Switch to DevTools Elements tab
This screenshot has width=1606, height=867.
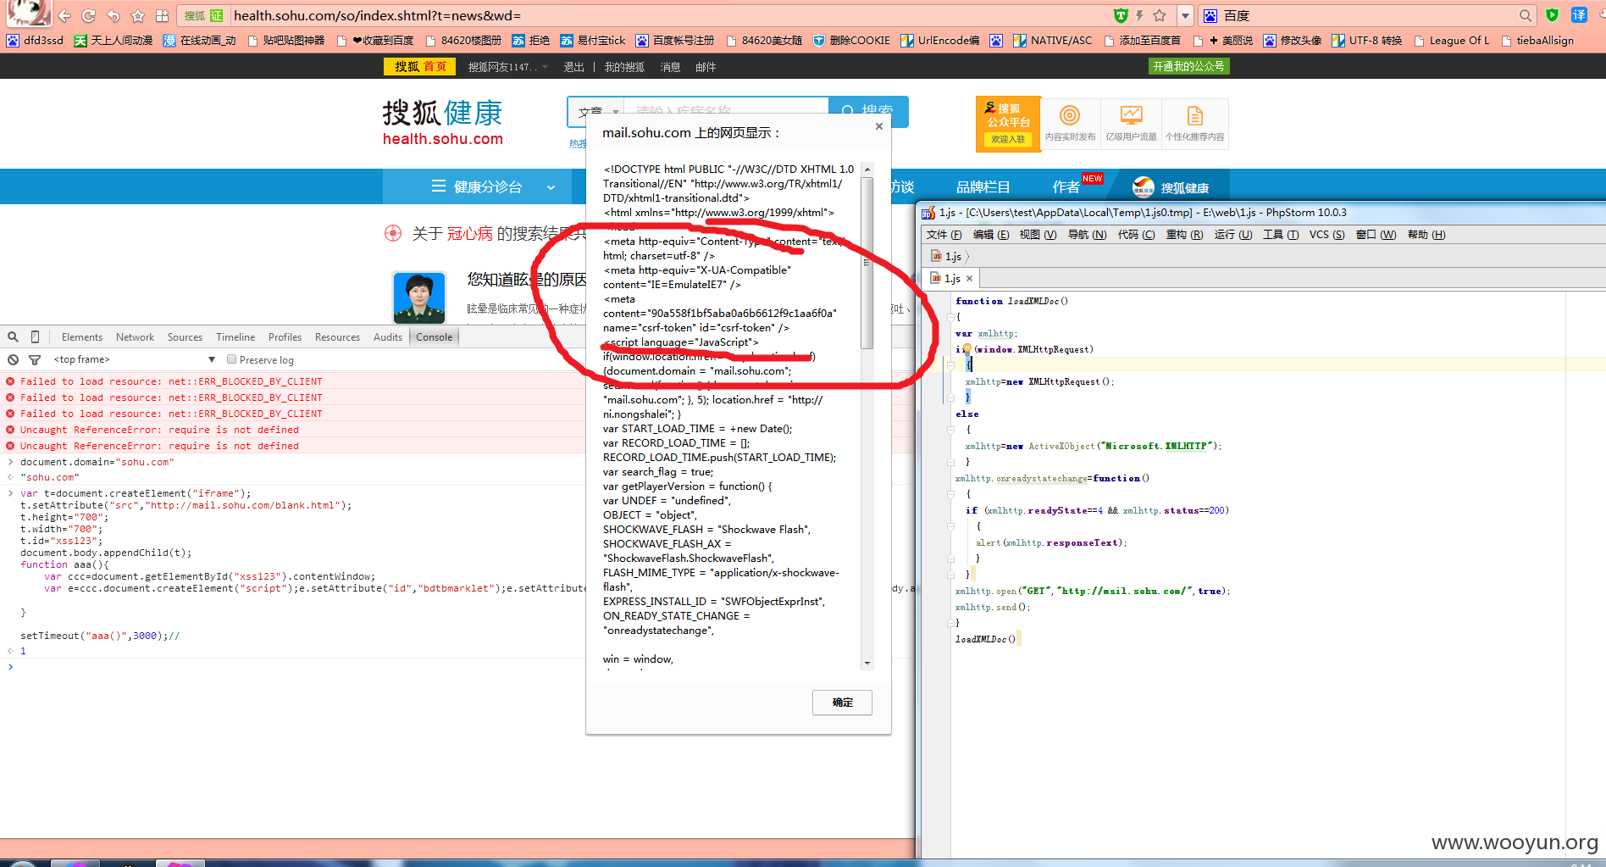click(x=81, y=337)
